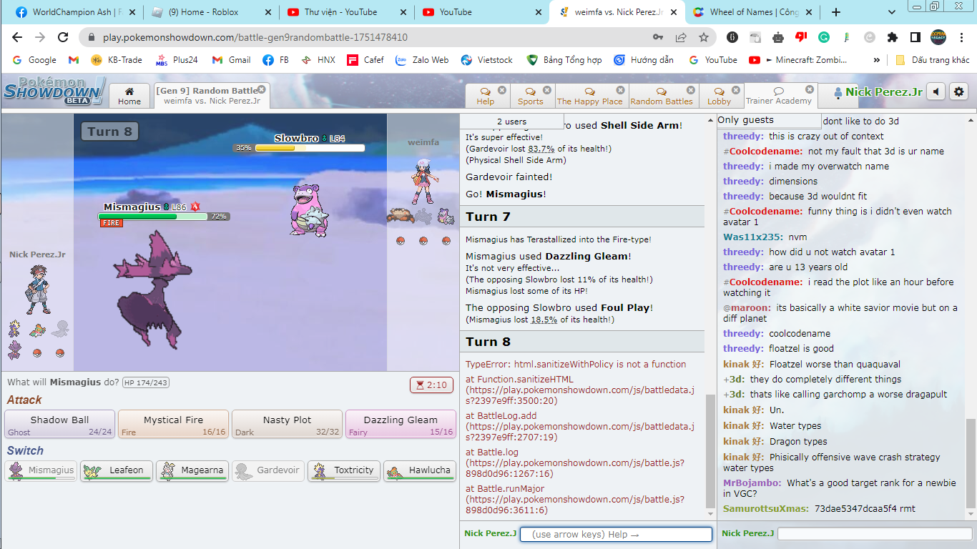Open the Pokémon Showdown options gear
Image resolution: width=977 pixels, height=549 pixels.
[x=959, y=91]
